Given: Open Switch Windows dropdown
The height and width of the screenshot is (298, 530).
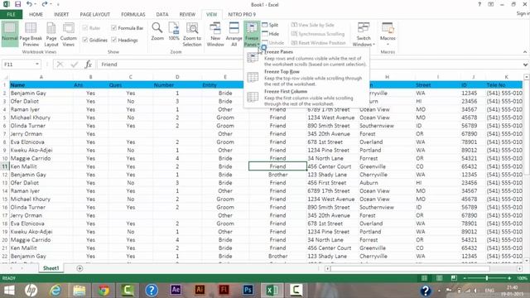Looking at the screenshot, I should point(364,34).
